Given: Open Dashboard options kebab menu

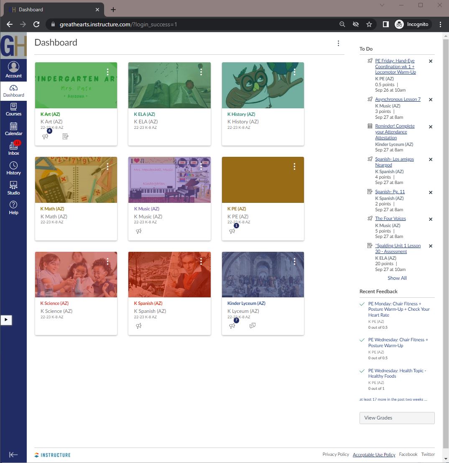Looking at the screenshot, I should (338, 43).
